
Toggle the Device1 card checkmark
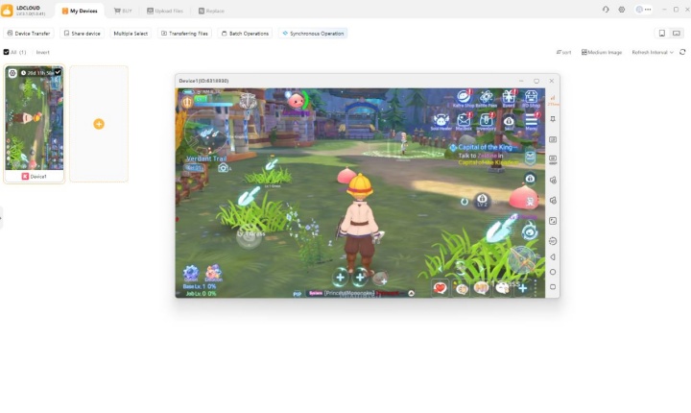click(x=58, y=72)
